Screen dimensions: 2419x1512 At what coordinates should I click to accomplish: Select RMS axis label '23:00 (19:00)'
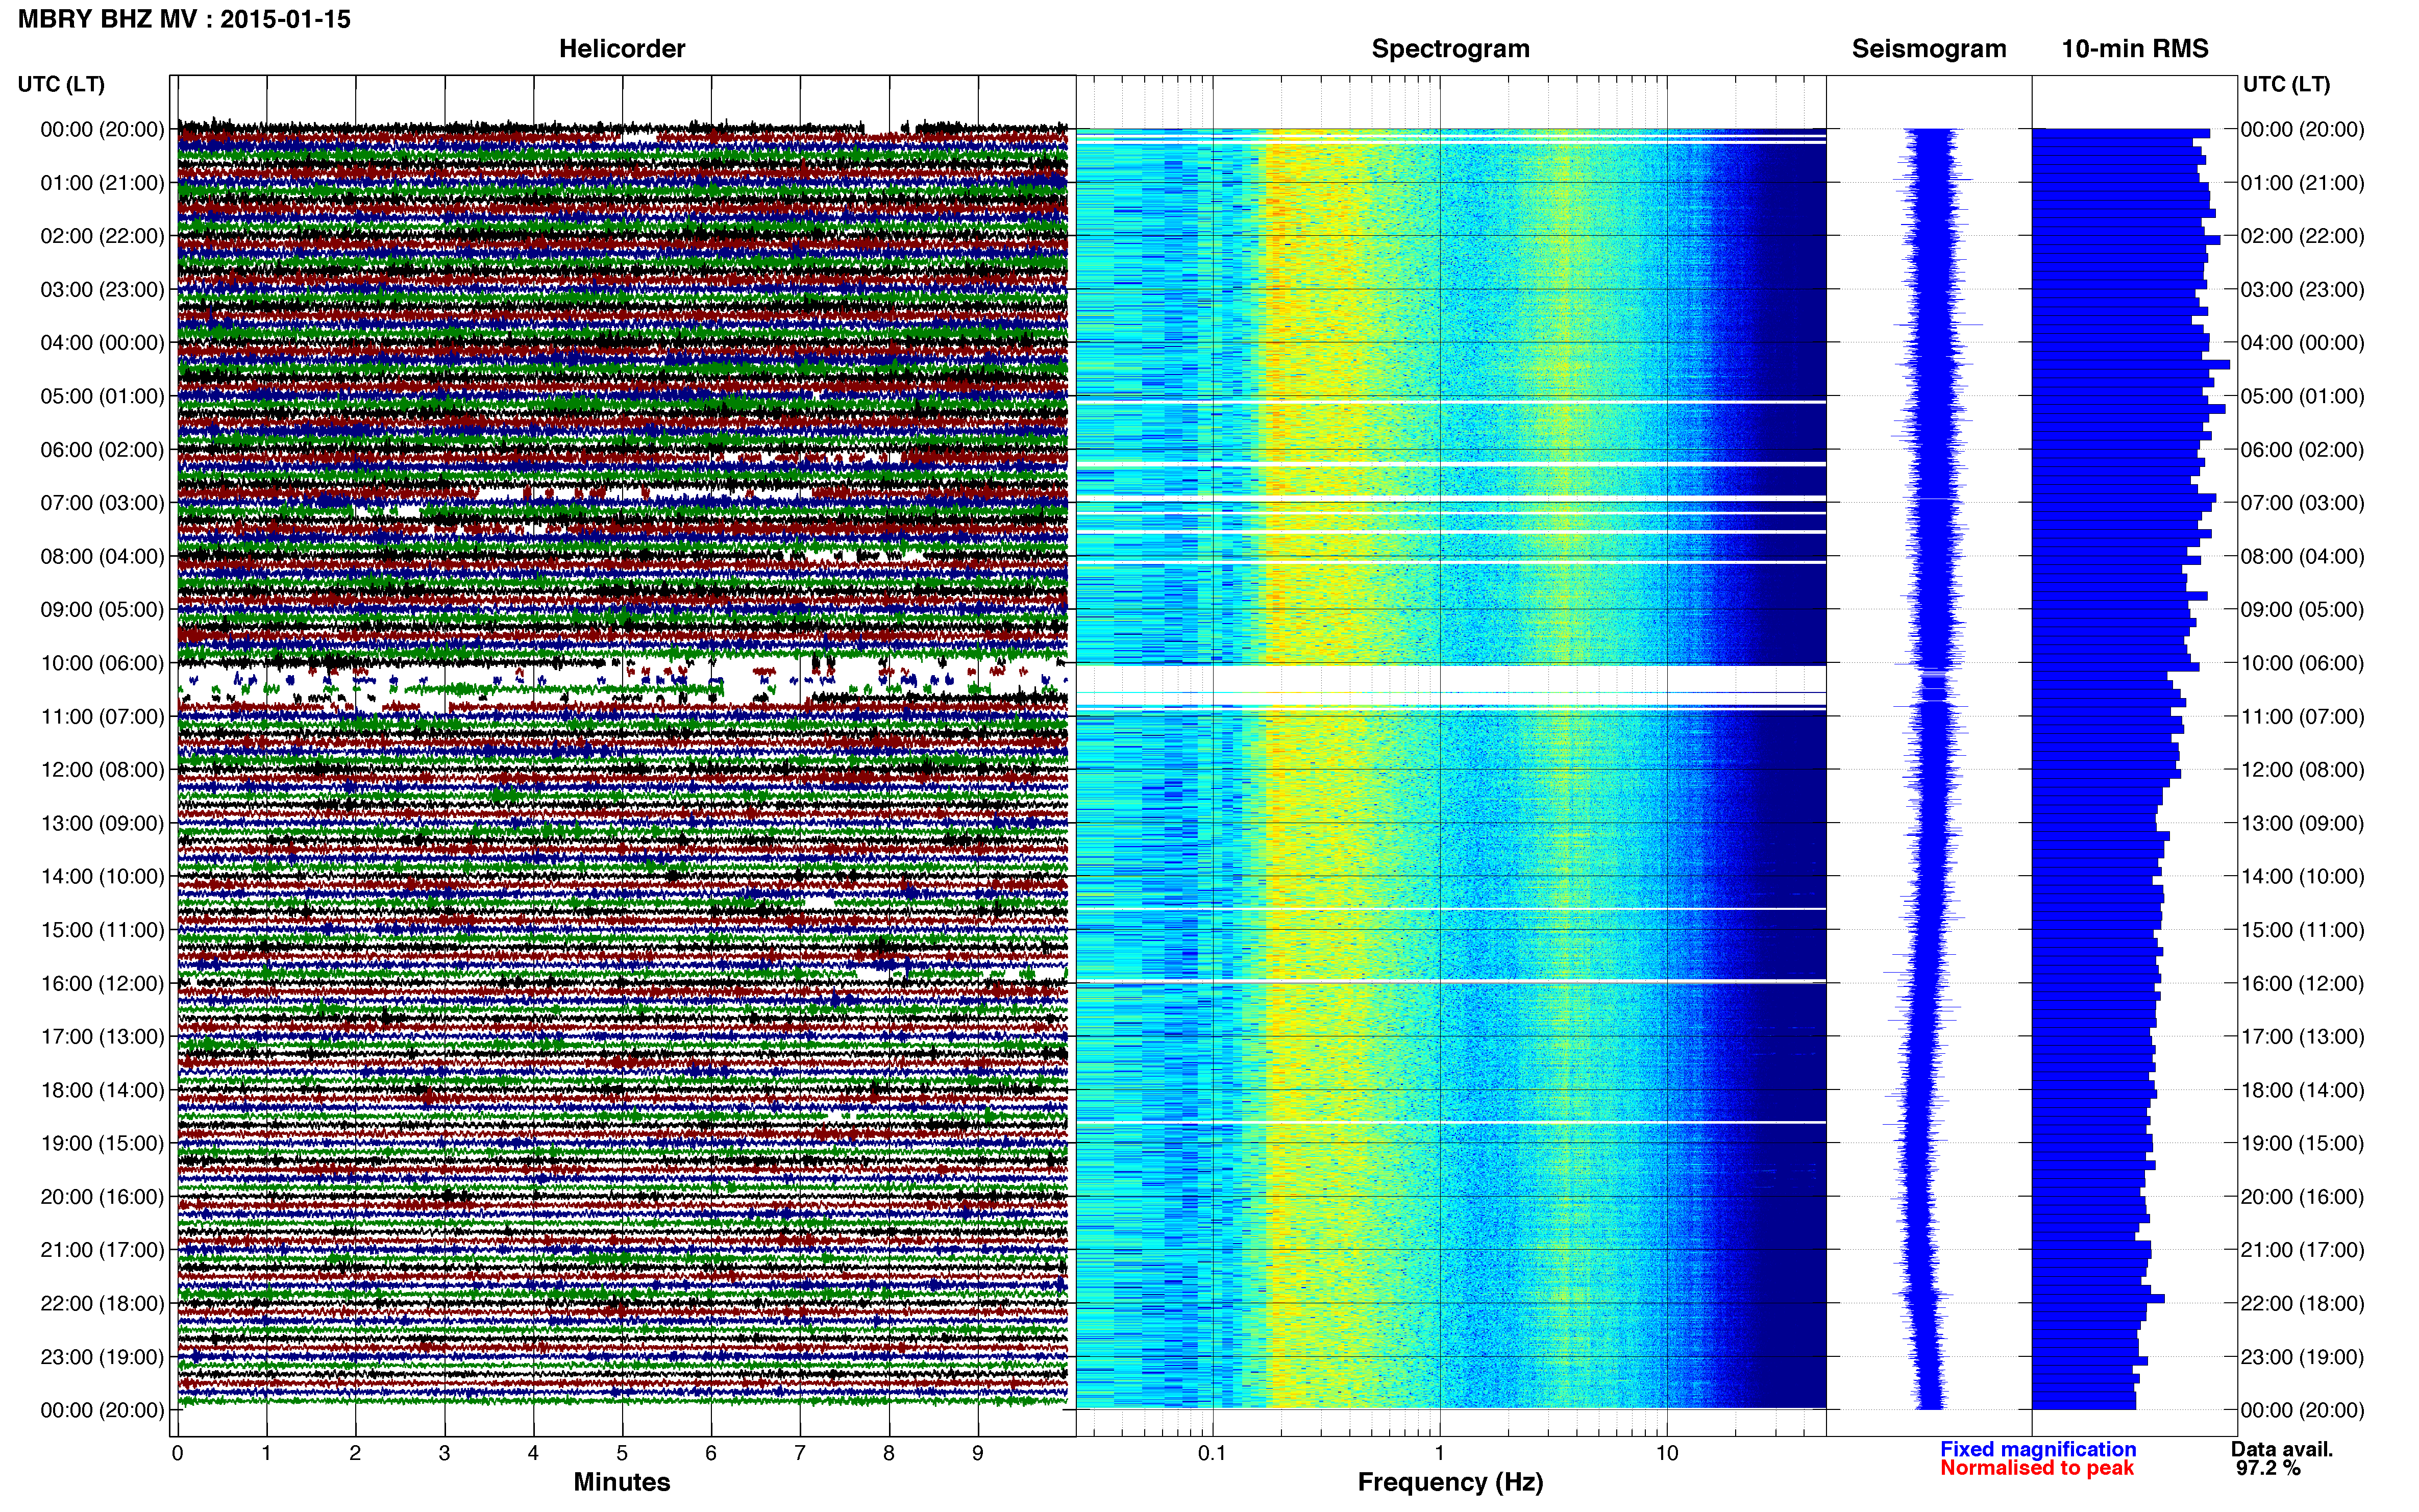tap(2302, 1357)
